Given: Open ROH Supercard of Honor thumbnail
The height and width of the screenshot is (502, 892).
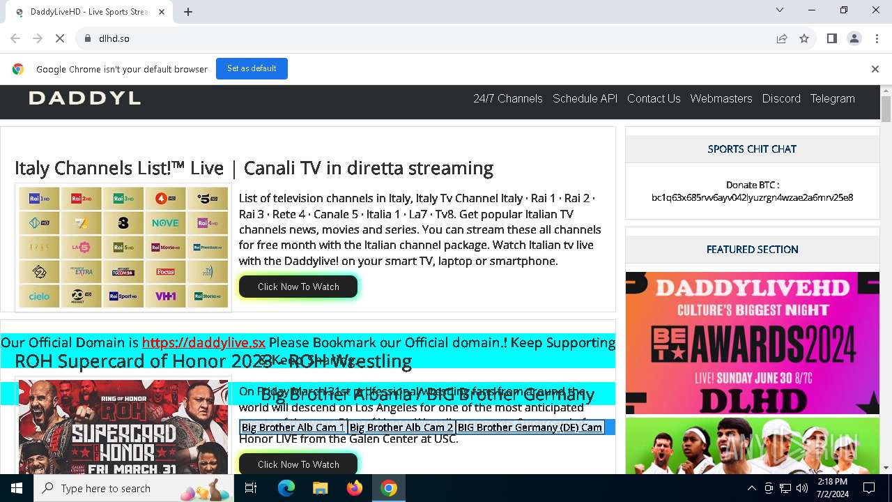Looking at the screenshot, I should click(x=123, y=426).
